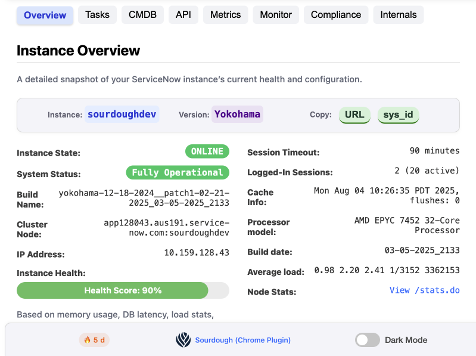Select the build name value yokohama-12-18-2024

click(144, 198)
